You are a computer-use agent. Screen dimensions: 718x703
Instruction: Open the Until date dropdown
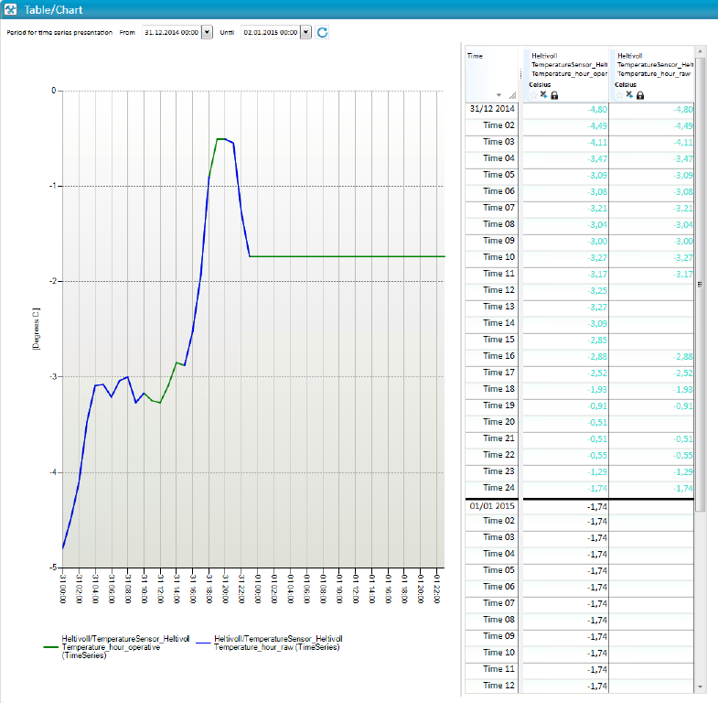pos(305,32)
